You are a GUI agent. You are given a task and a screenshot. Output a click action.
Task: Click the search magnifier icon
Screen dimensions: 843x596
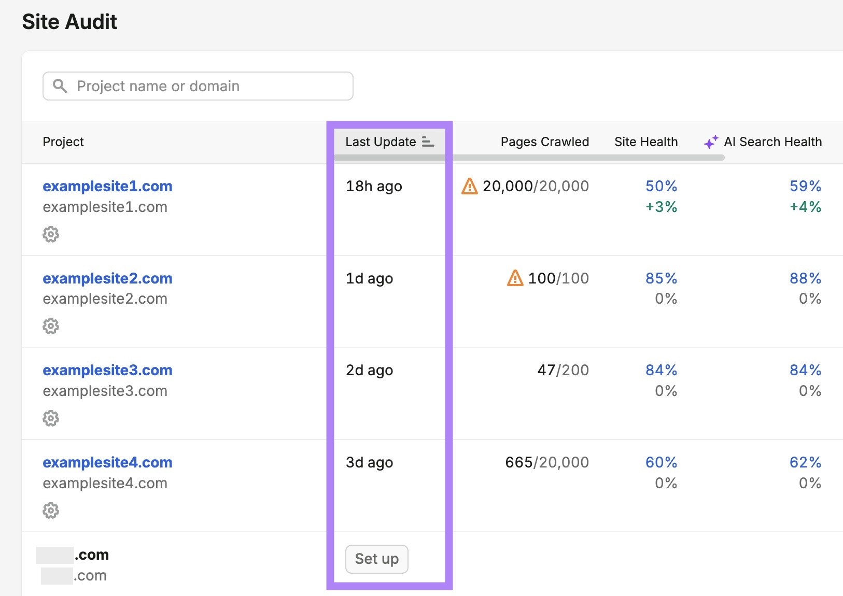(60, 86)
